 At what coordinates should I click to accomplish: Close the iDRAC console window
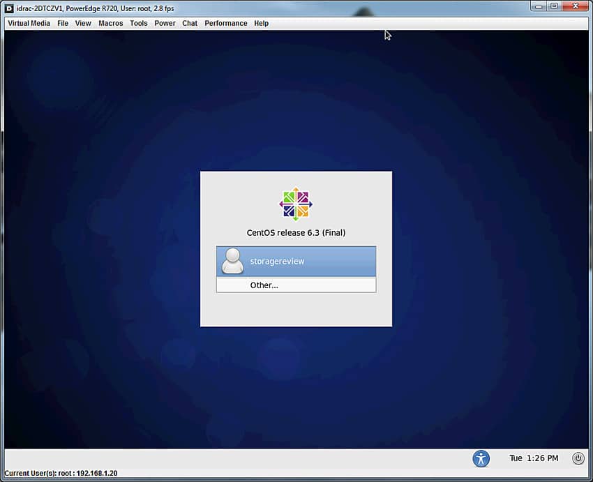[x=576, y=6]
